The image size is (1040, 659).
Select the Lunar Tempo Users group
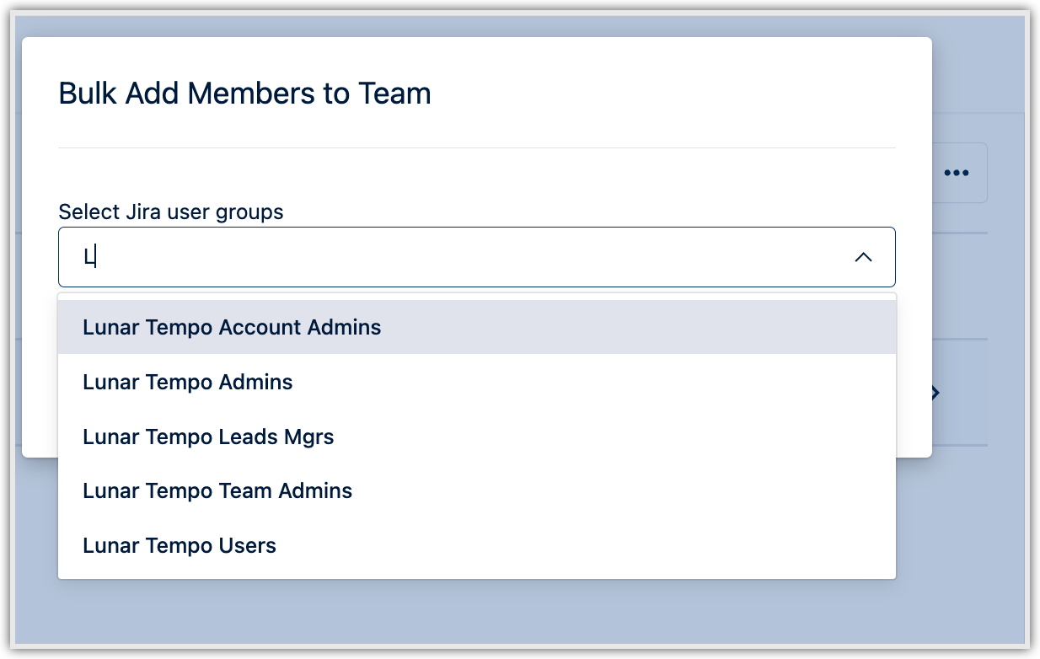tap(179, 545)
